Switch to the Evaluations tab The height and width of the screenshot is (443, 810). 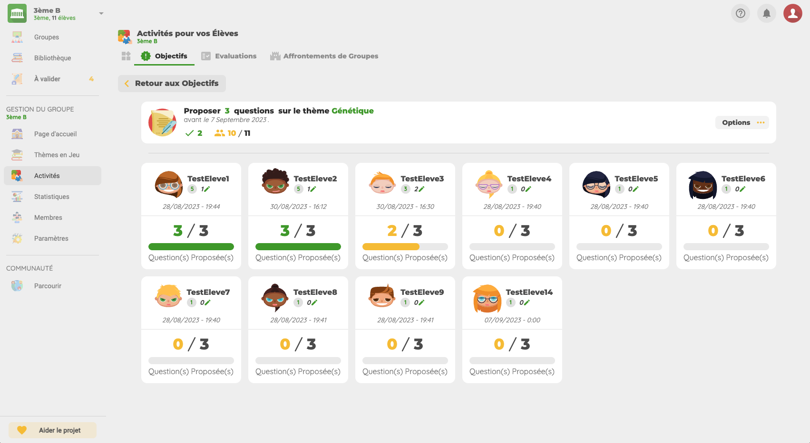pyautogui.click(x=229, y=56)
